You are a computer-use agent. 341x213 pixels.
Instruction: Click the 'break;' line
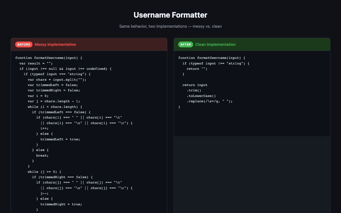(x=42, y=155)
